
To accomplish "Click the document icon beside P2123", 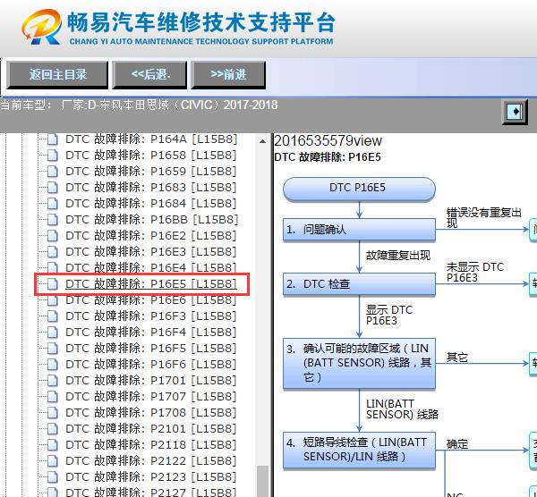I will coord(53,476).
